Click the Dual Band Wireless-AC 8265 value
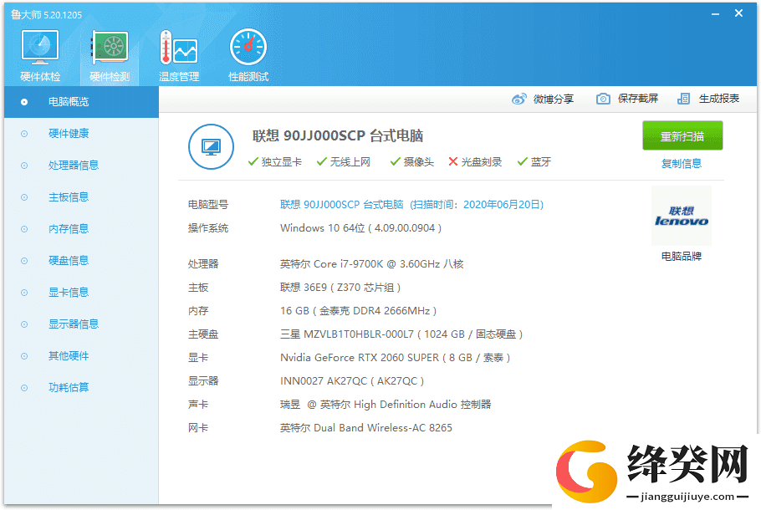Viewport: 761px width, 510px height. pos(366,427)
